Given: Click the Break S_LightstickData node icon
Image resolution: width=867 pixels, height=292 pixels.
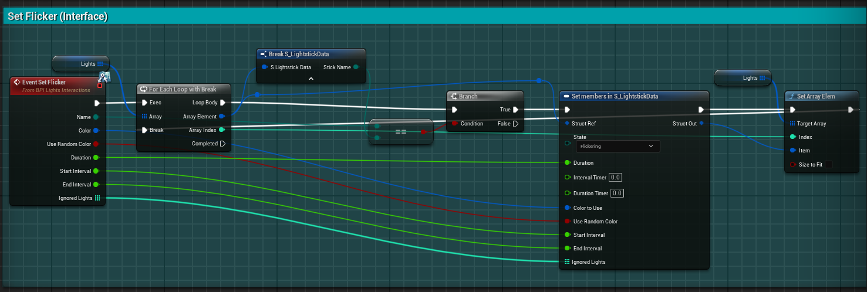Looking at the screenshot, I should click(264, 54).
